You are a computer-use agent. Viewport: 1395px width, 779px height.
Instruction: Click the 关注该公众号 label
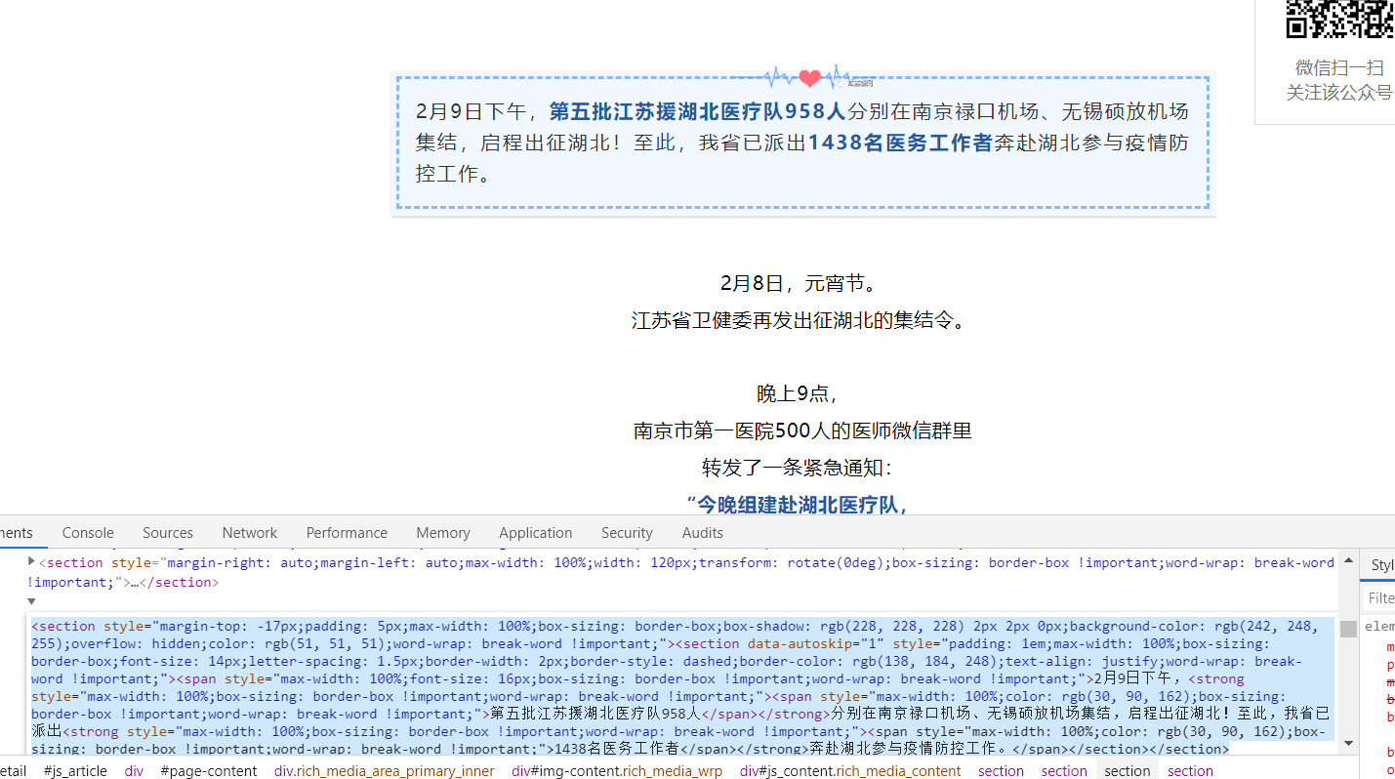pyautogui.click(x=1339, y=92)
